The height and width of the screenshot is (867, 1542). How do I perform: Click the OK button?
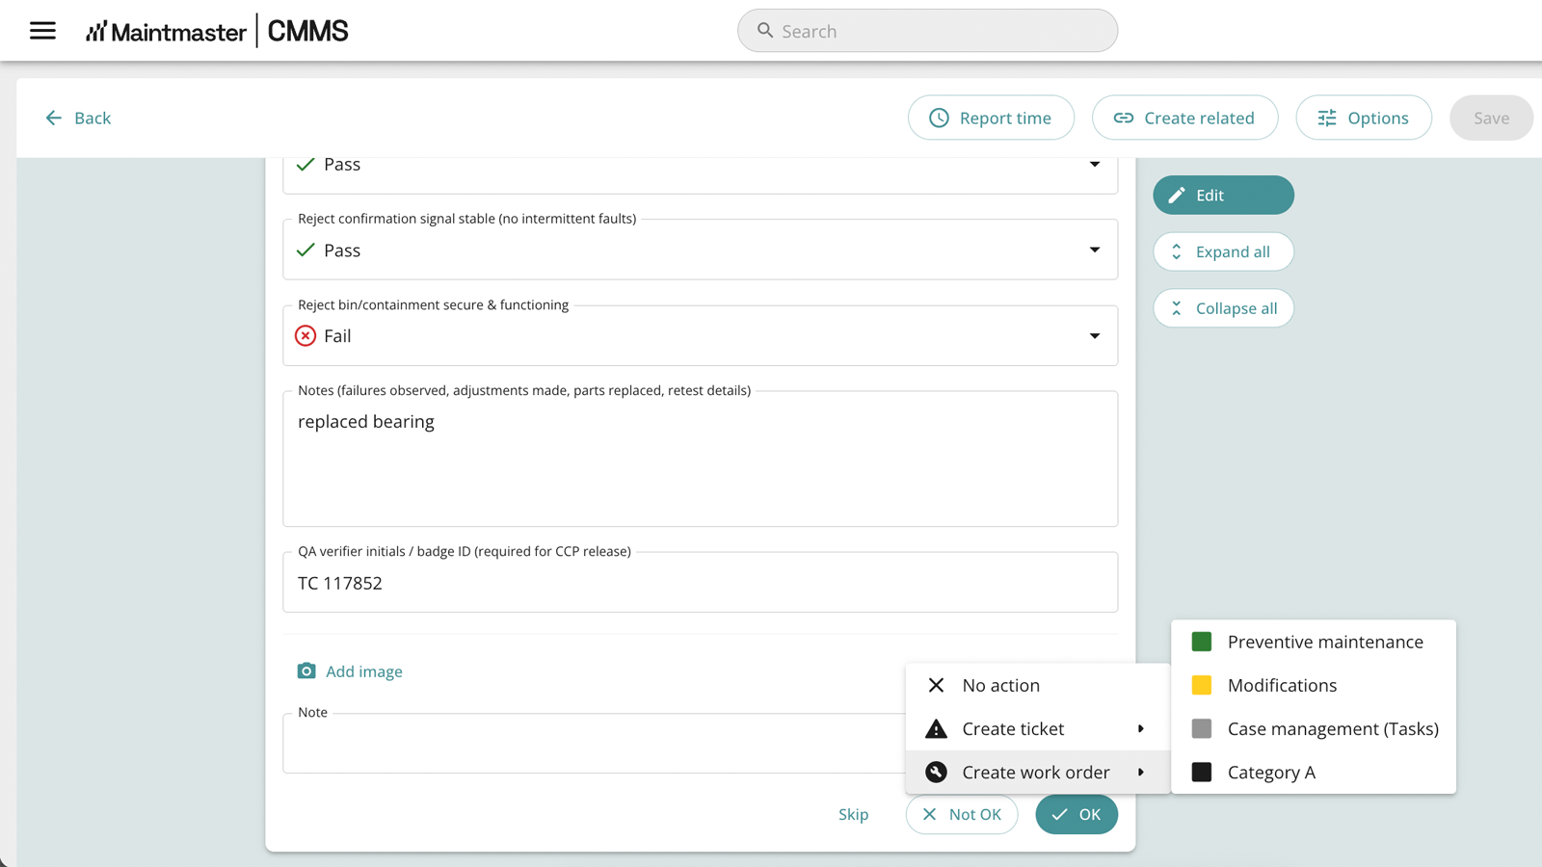tap(1077, 814)
